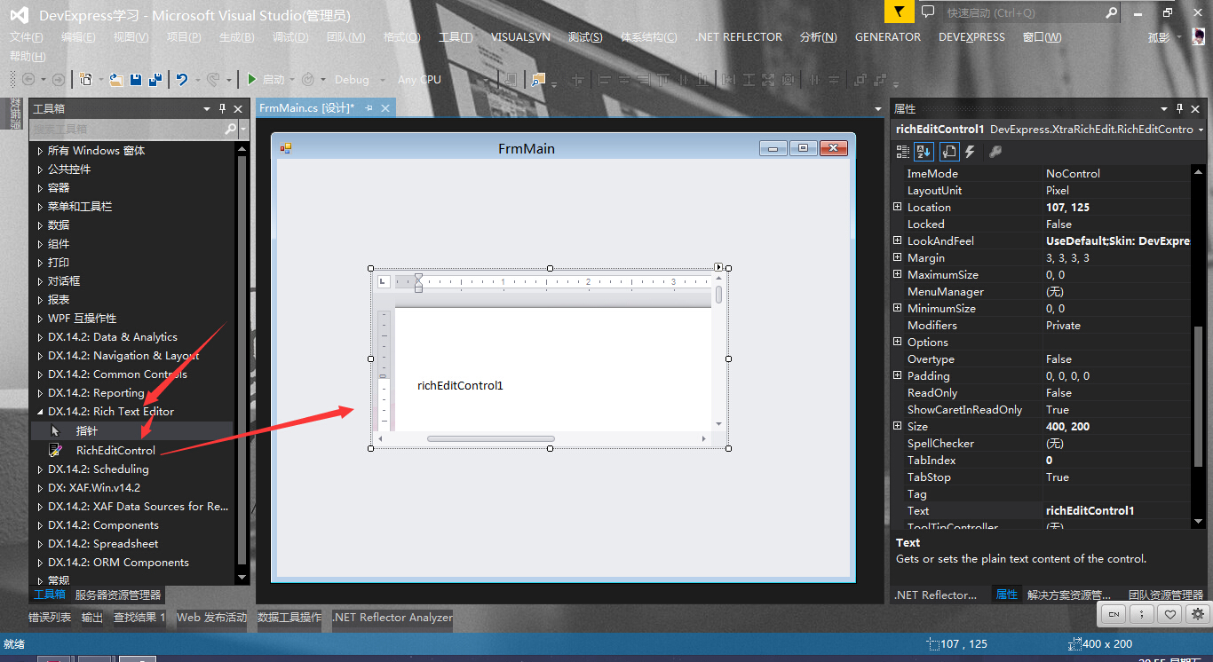Switch to 解决方案资源管理器 tab
Viewport: 1213px width, 662px height.
(x=1069, y=595)
